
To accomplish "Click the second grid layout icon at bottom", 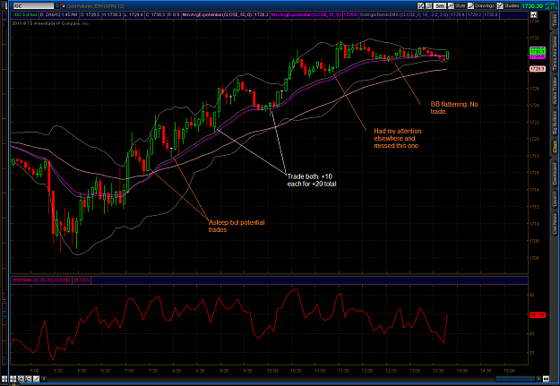I will (x=13, y=379).
